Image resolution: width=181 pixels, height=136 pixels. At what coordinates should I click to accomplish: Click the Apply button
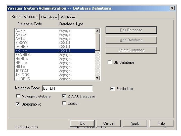pyautogui.click(x=135, y=123)
